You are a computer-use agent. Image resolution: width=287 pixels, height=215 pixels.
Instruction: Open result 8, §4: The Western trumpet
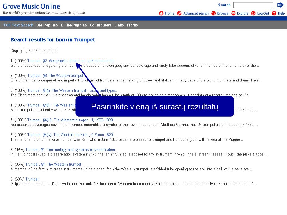tap(54, 164)
